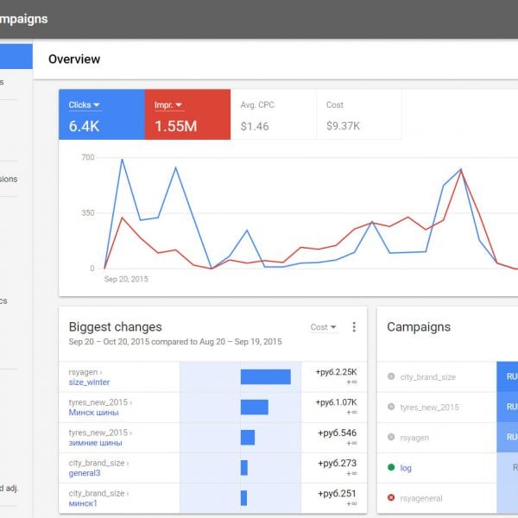This screenshot has height=518, width=518.
Task: Click the grey status dot beside tyres_new_2015
Action: 391,407
